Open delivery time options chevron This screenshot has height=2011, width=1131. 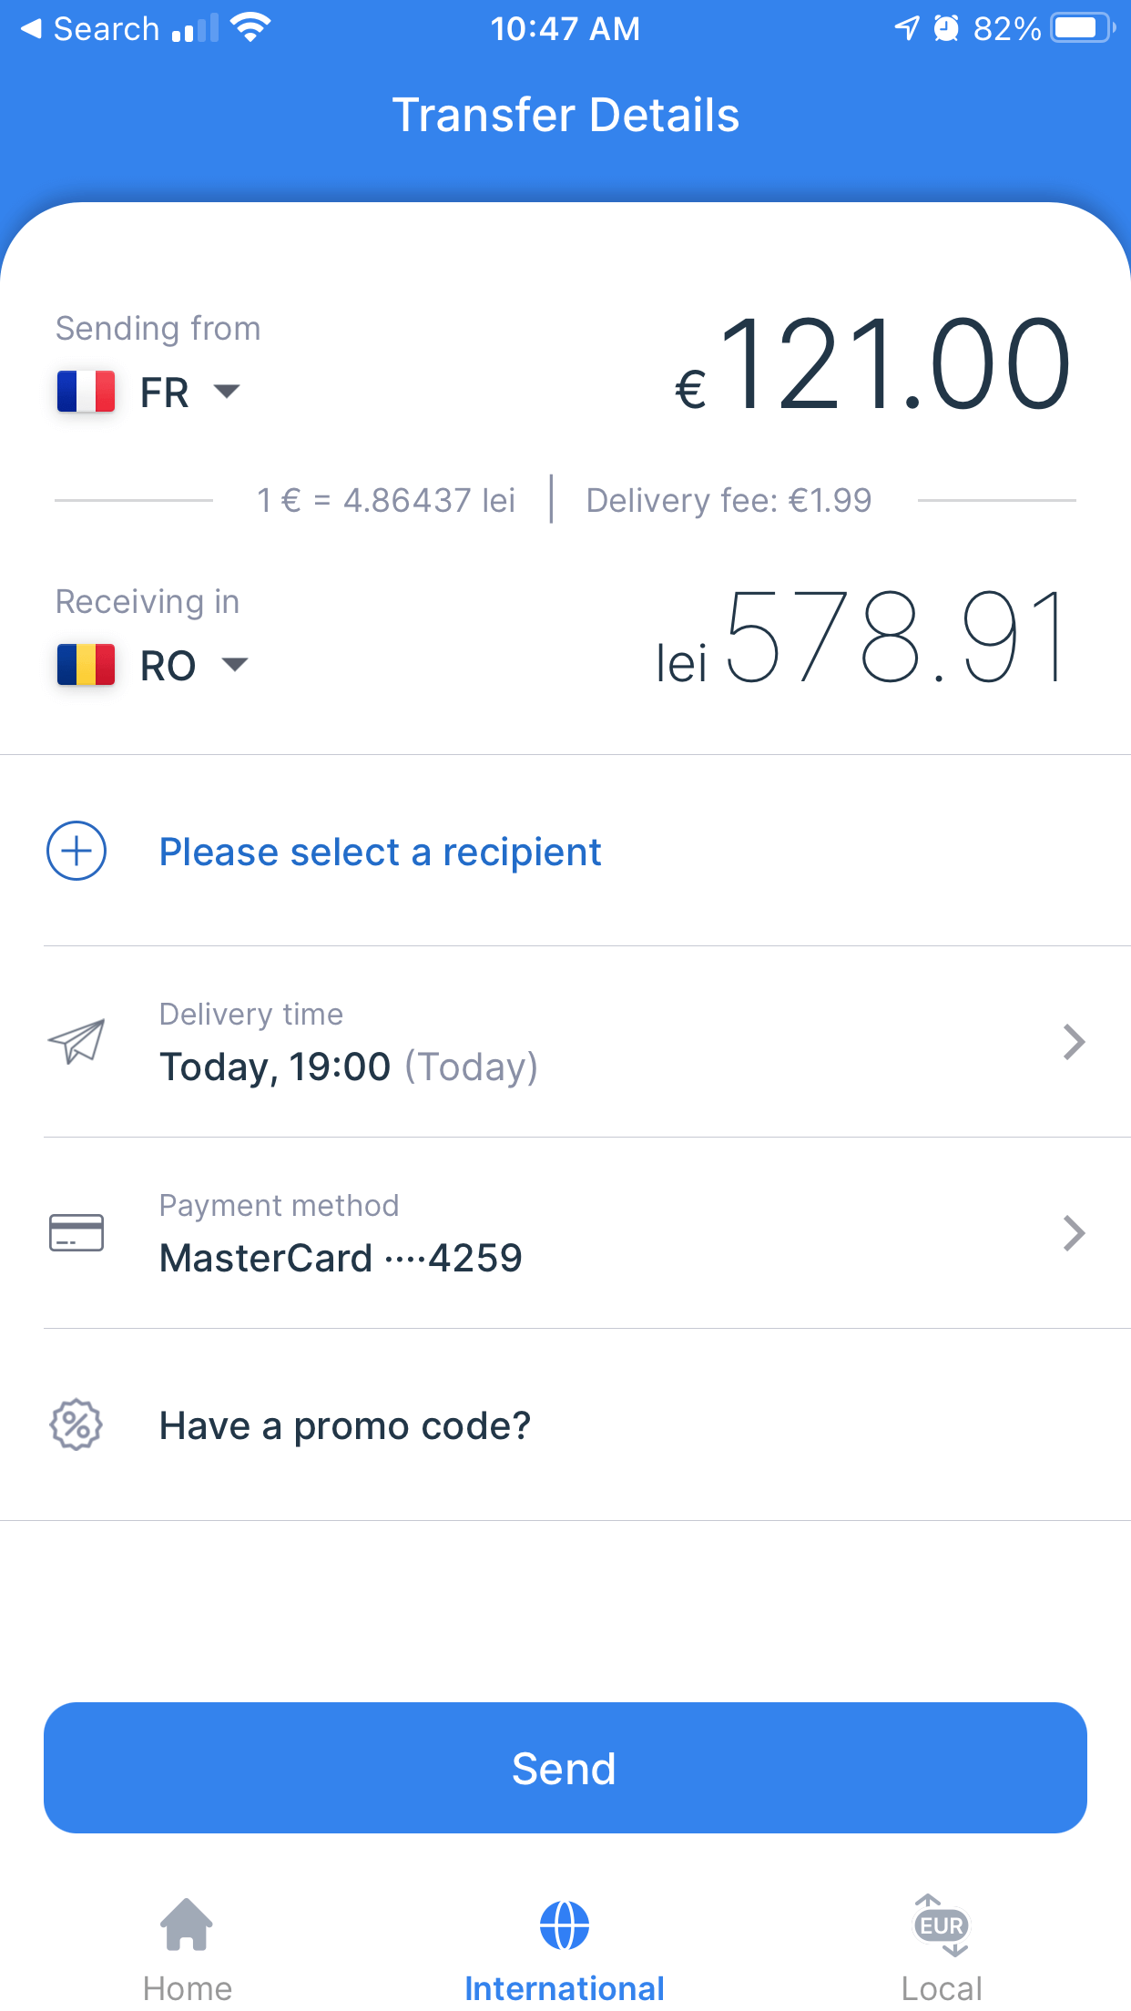coord(1075,1042)
